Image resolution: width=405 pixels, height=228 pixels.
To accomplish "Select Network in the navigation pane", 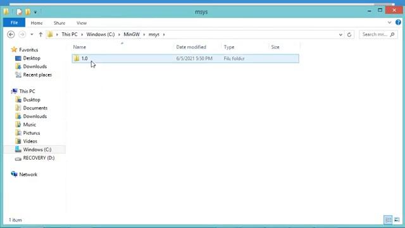I will (x=28, y=175).
